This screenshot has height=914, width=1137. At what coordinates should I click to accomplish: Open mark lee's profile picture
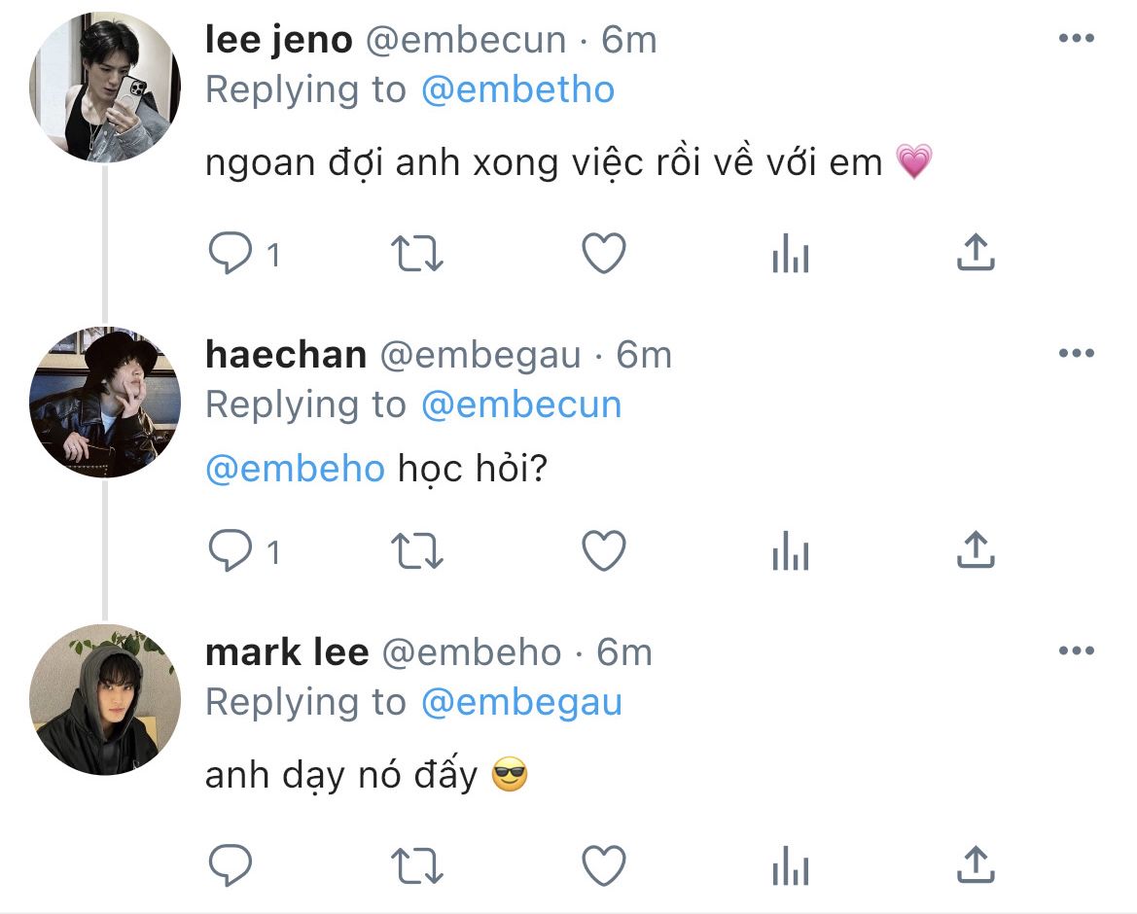click(x=105, y=700)
